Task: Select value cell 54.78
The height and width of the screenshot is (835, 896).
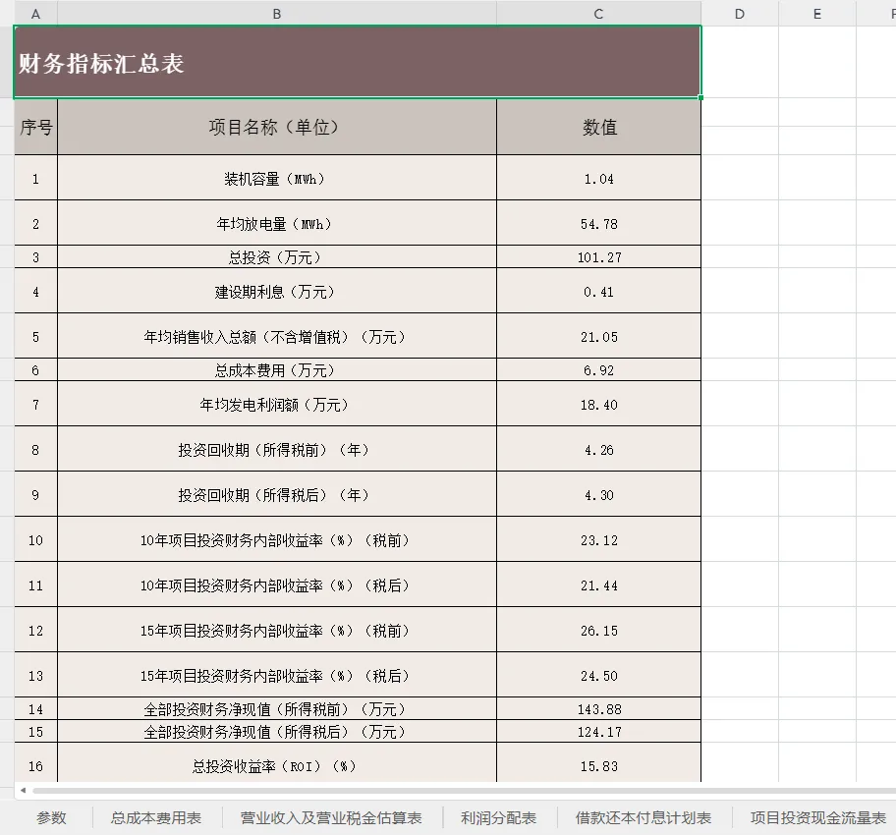Action: [x=599, y=223]
